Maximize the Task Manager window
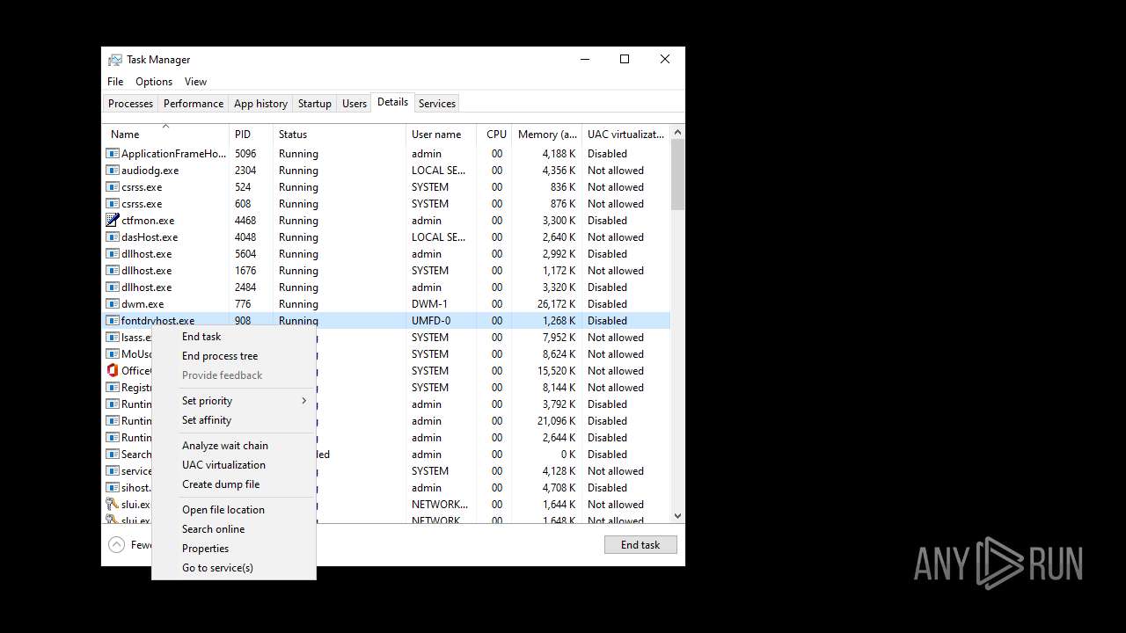Viewport: 1126px width, 633px height. click(x=625, y=59)
